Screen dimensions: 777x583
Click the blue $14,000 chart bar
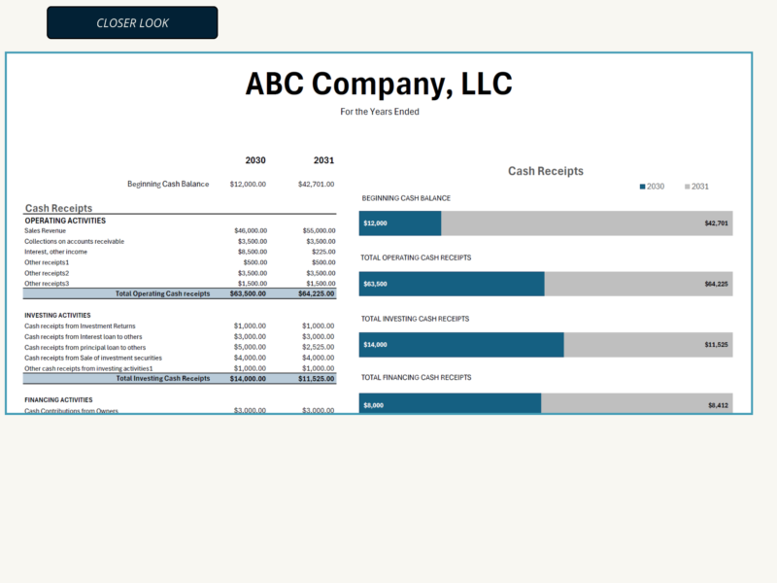(x=461, y=345)
